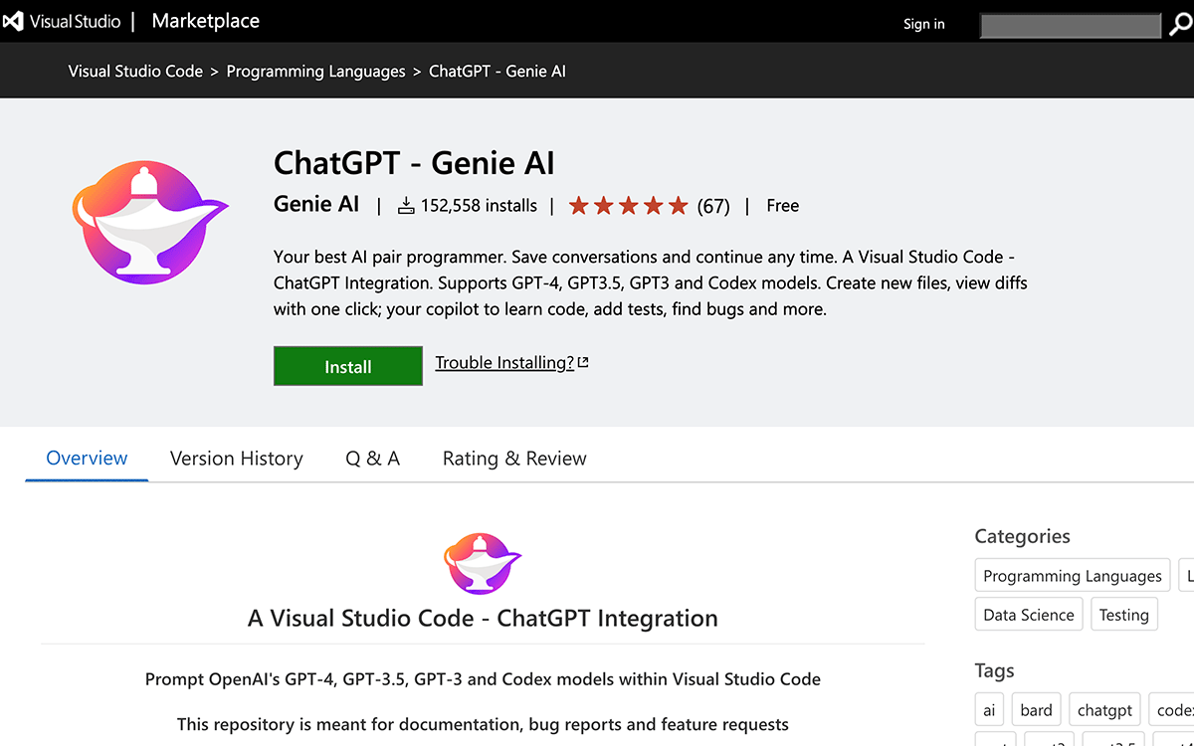Click the first rating star

pos(579,205)
